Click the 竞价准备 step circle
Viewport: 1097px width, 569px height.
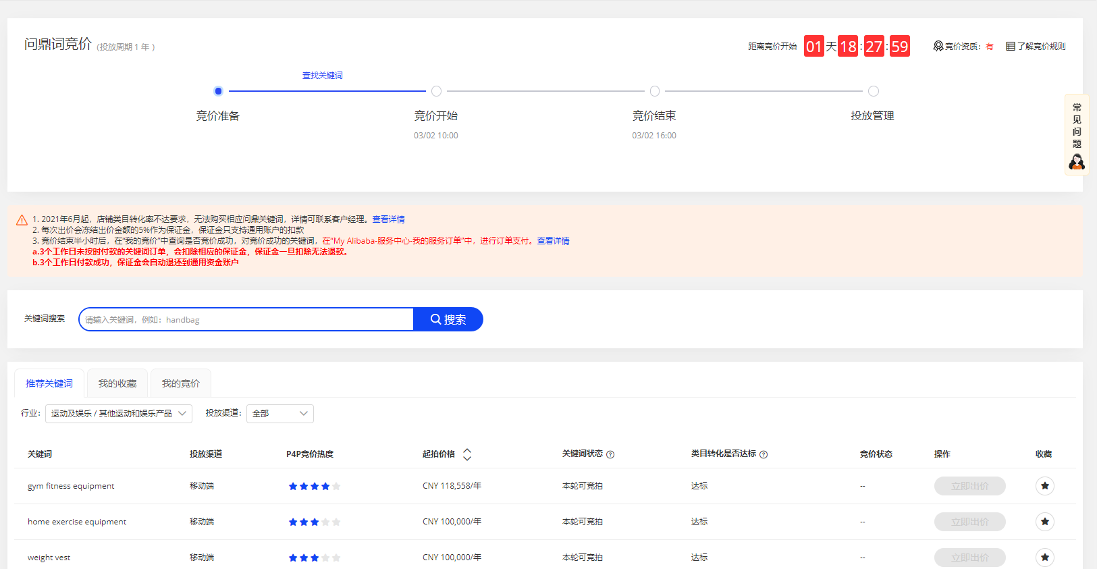[218, 91]
